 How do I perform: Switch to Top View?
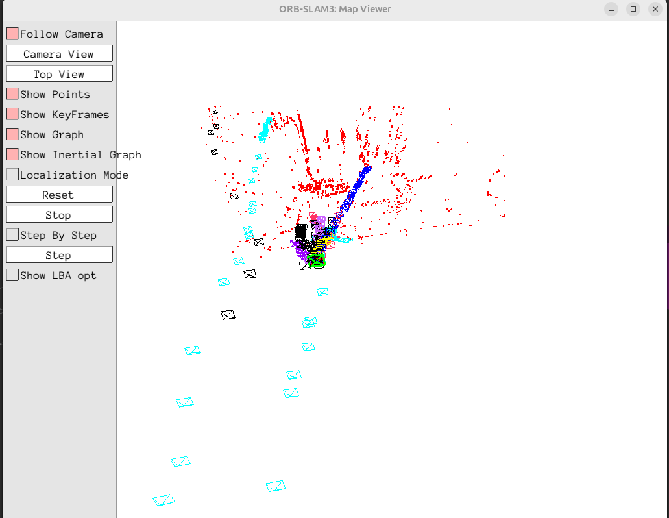coord(59,74)
